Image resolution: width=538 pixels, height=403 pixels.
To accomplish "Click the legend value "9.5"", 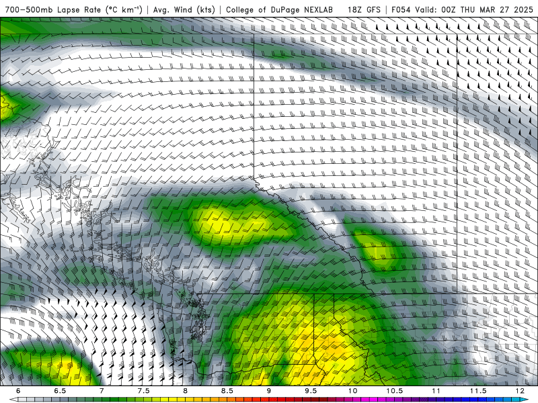I will pyautogui.click(x=311, y=391).
